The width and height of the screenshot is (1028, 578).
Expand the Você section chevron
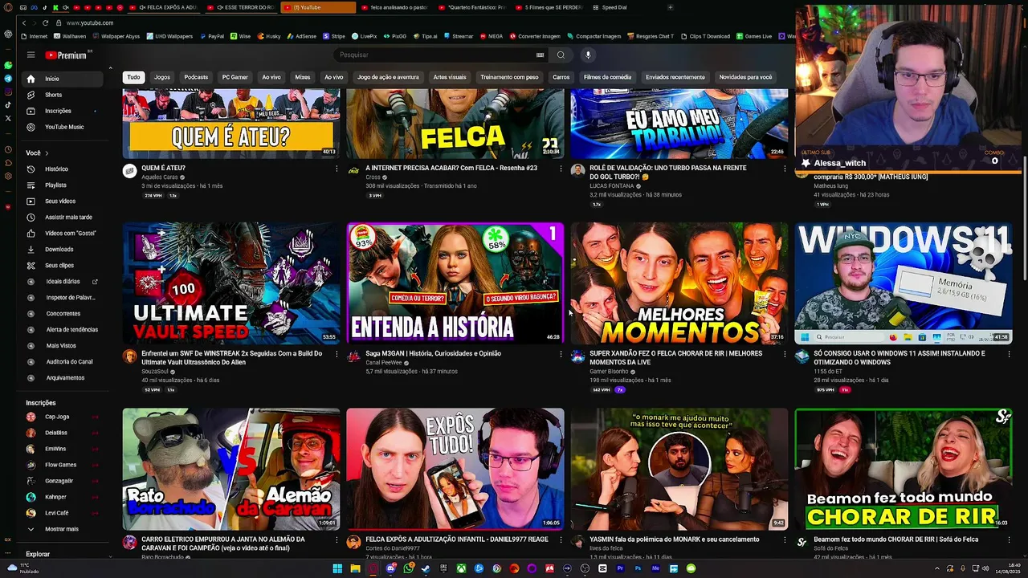click(x=47, y=153)
